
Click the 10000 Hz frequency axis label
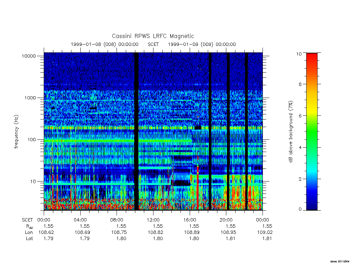tap(29, 56)
